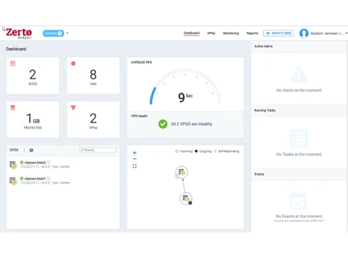Click the 1 GB Protected value

point(33,118)
